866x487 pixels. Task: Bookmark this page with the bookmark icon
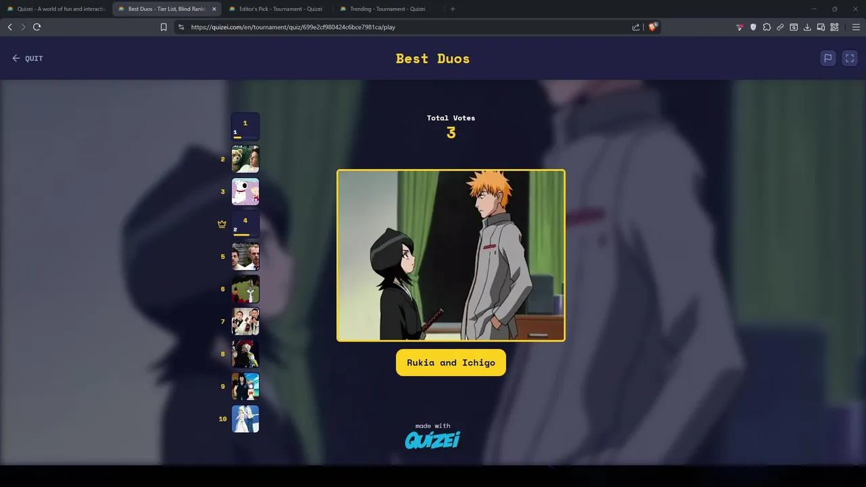coord(164,27)
